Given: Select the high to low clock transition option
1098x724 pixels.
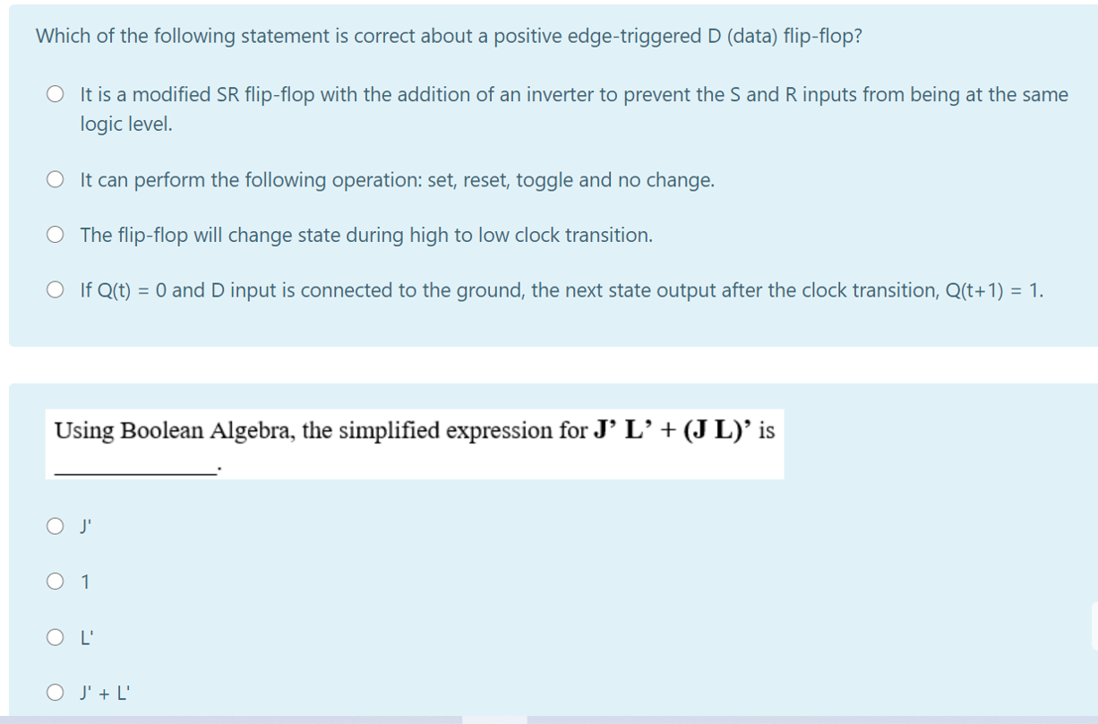Looking at the screenshot, I should click(55, 234).
